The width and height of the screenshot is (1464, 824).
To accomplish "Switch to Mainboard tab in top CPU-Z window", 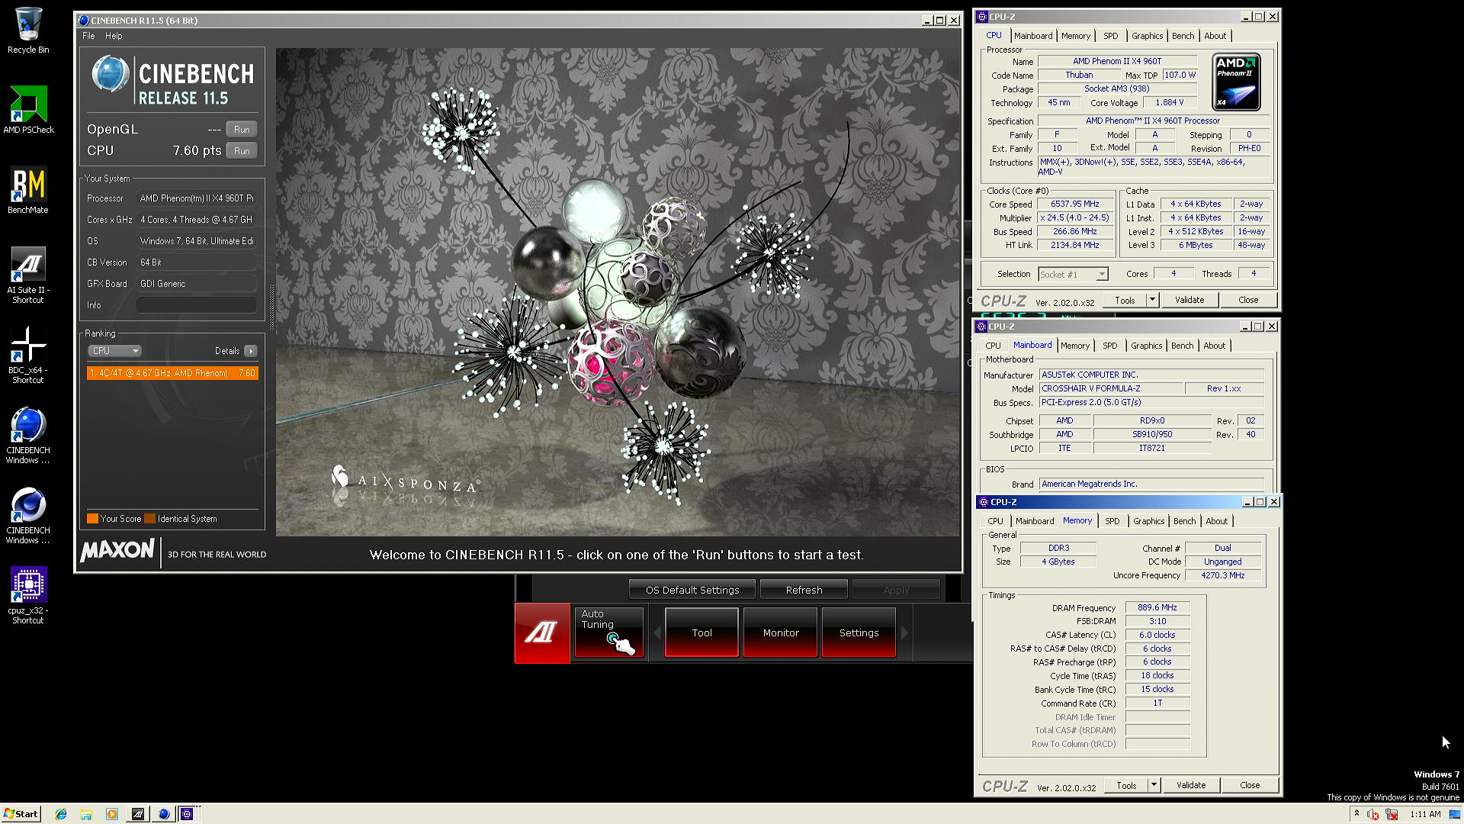I will [x=1033, y=36].
